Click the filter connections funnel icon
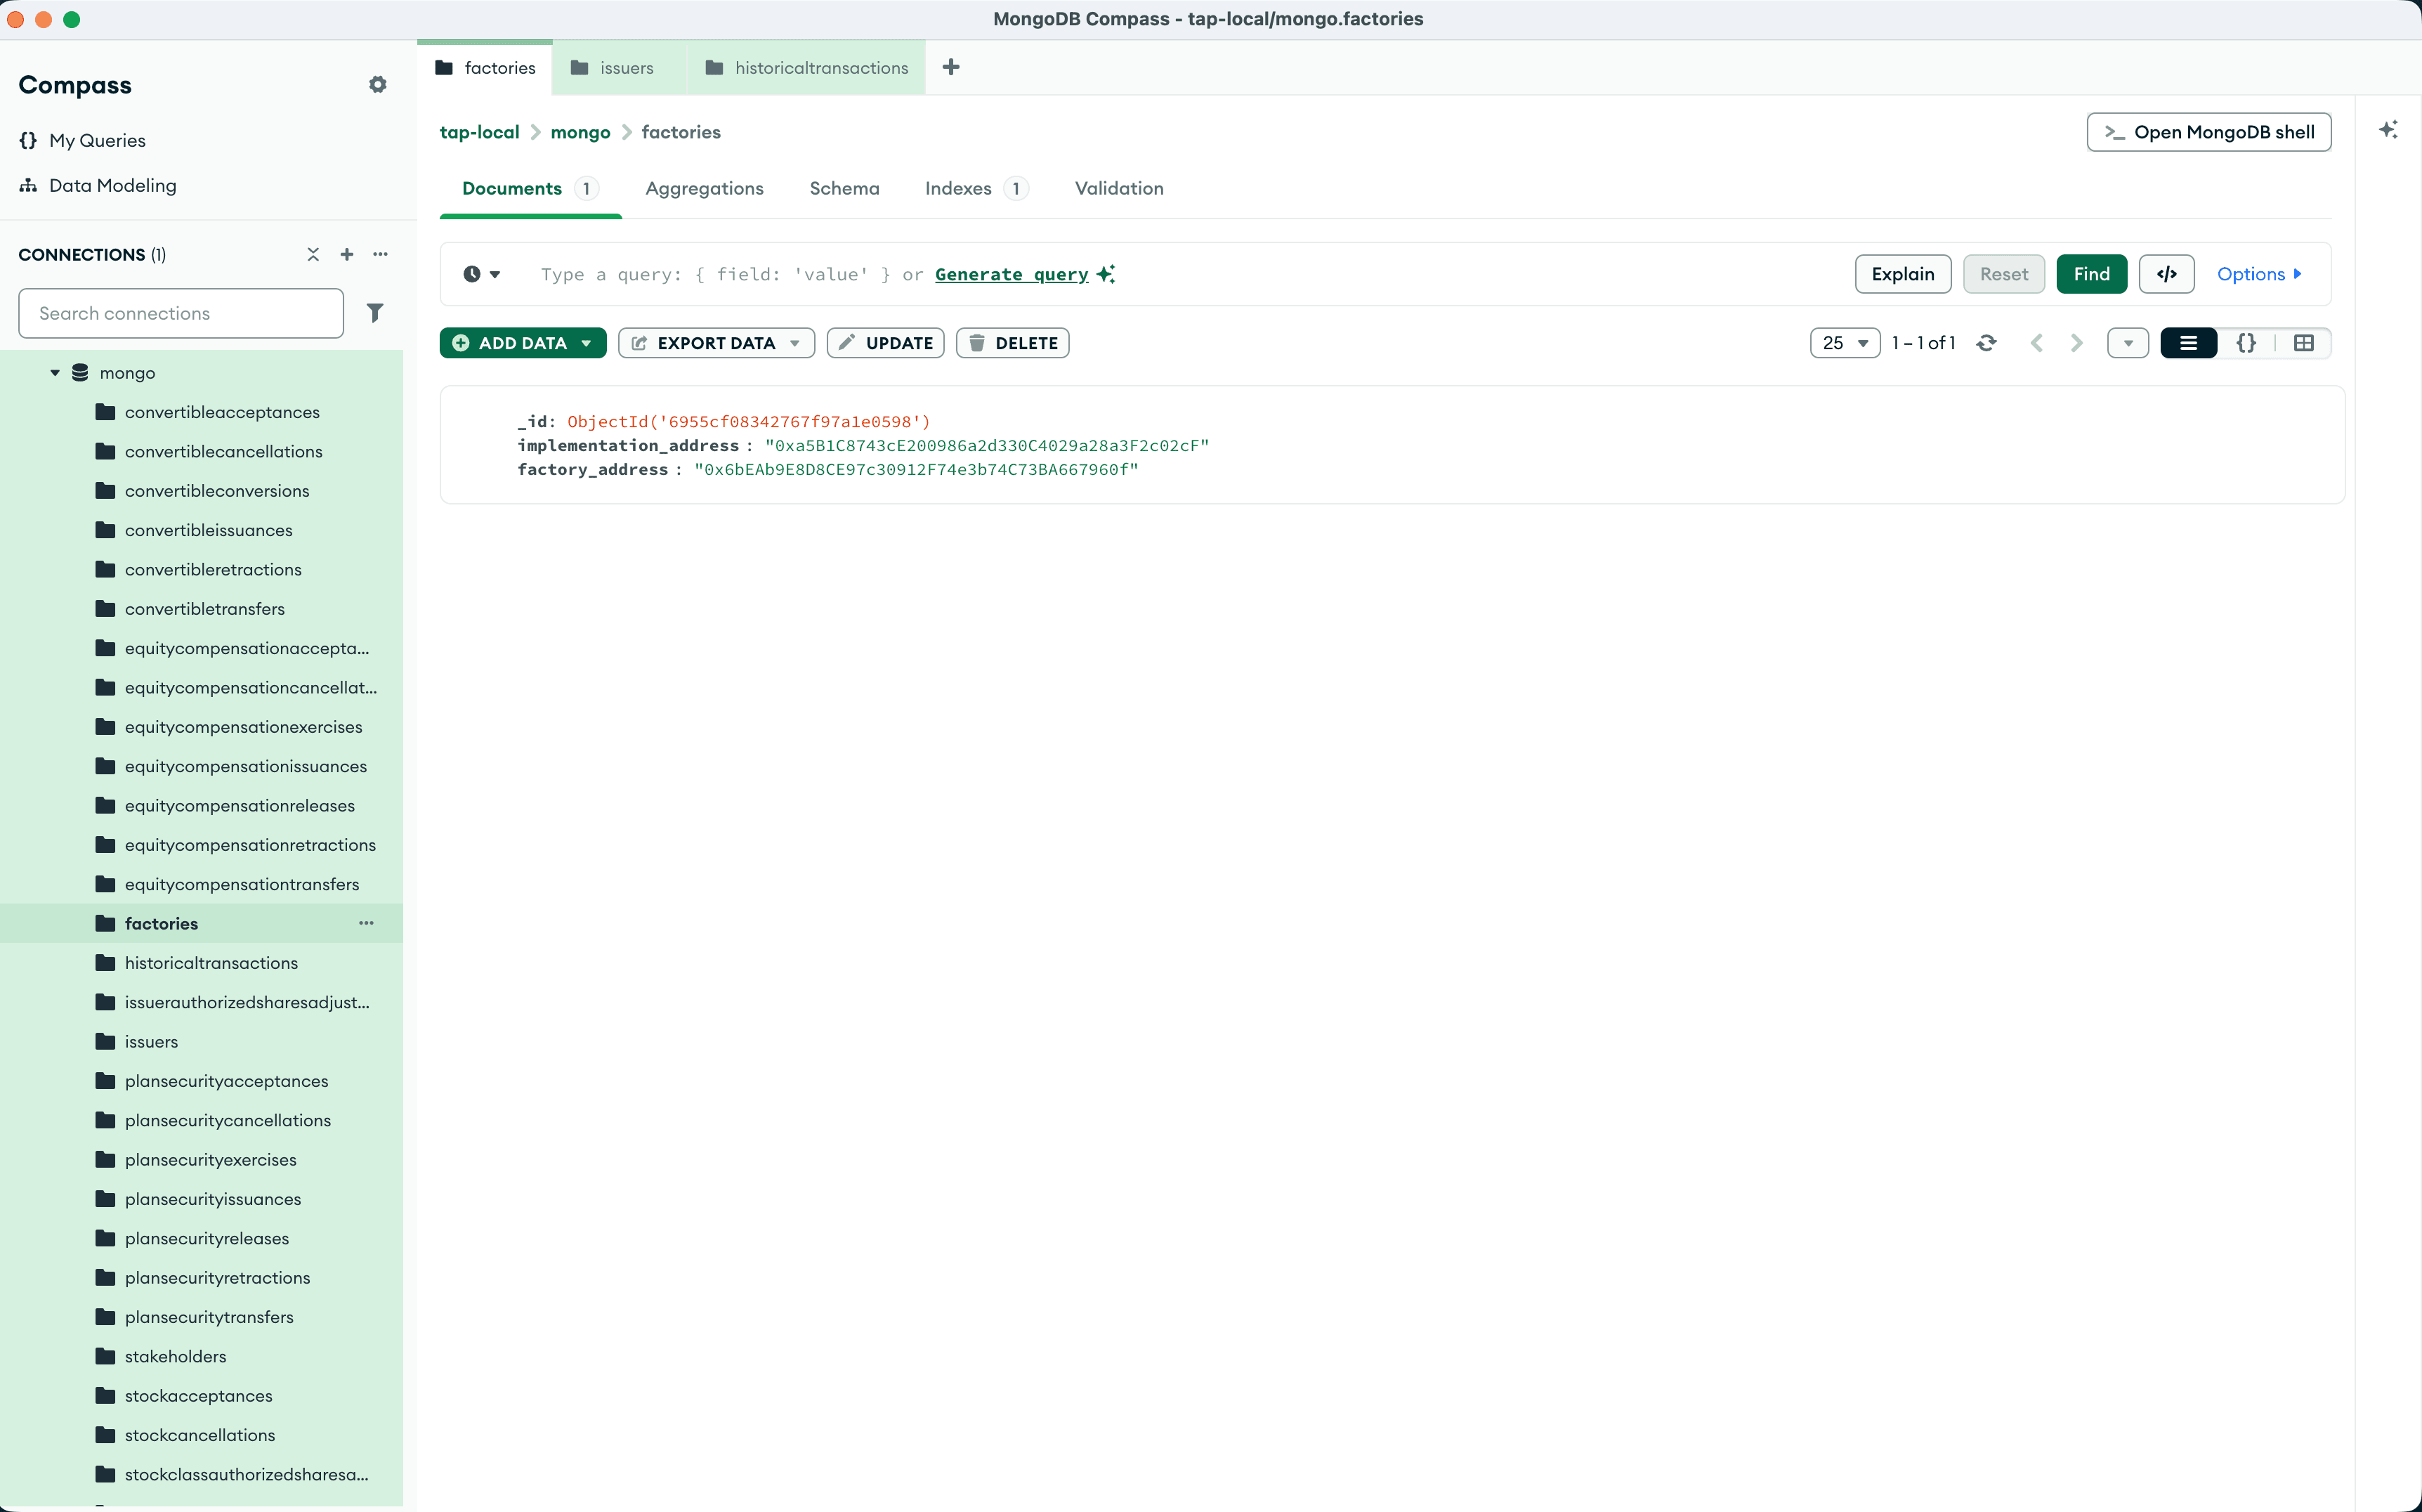 (375, 313)
